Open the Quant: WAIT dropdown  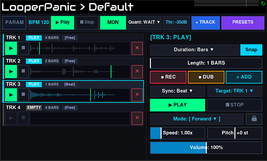144,22
